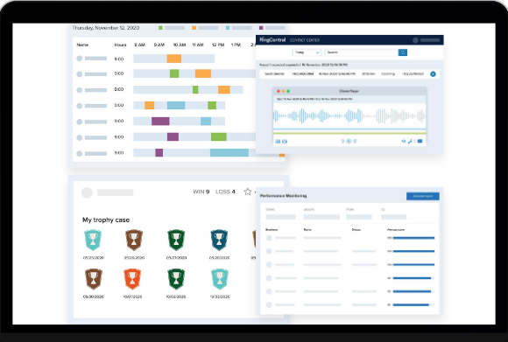Select the dark blue trophy in the trophy case

point(219,240)
